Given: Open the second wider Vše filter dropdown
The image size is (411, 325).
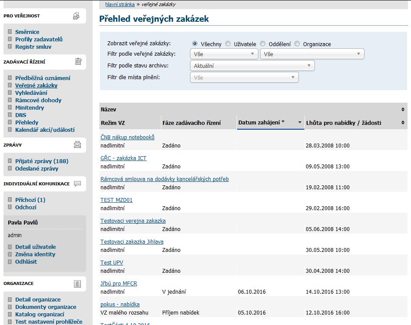Looking at the screenshot, I should click(312, 54).
